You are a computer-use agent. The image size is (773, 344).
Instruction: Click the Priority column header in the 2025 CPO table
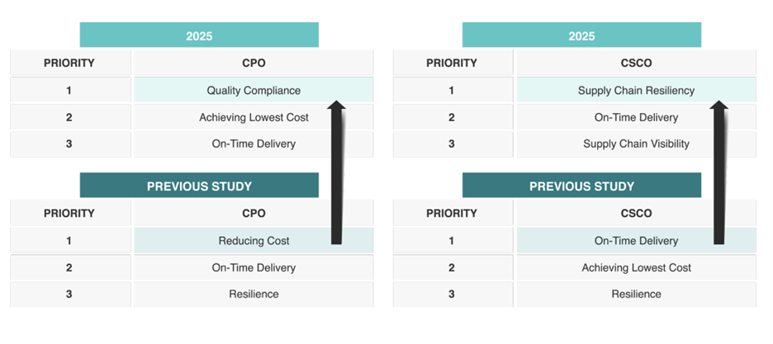coord(69,63)
